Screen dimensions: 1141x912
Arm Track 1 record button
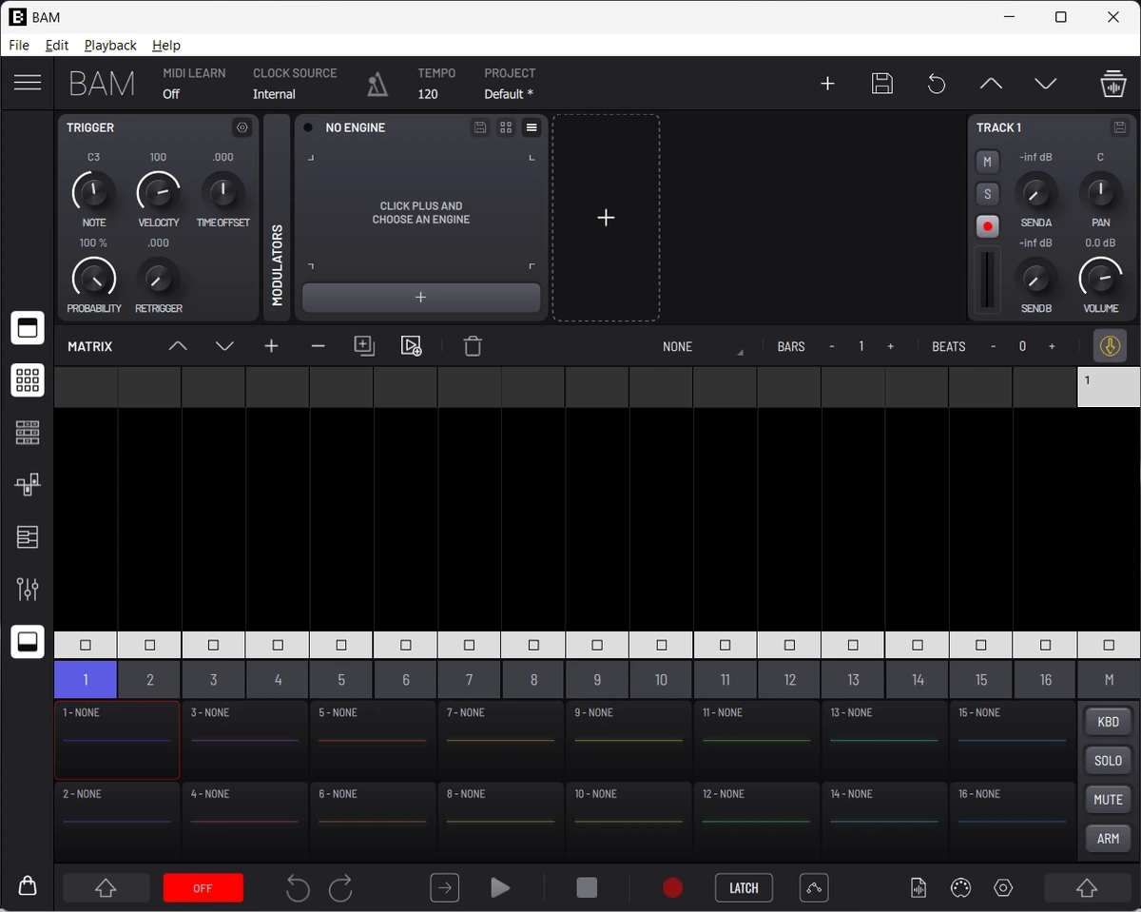(x=987, y=226)
